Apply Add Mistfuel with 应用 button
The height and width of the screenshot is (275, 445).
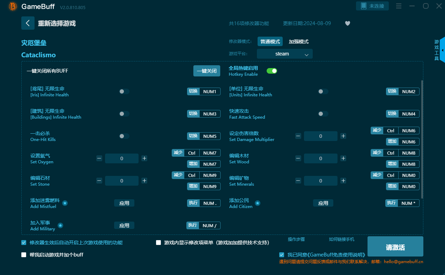124,203
